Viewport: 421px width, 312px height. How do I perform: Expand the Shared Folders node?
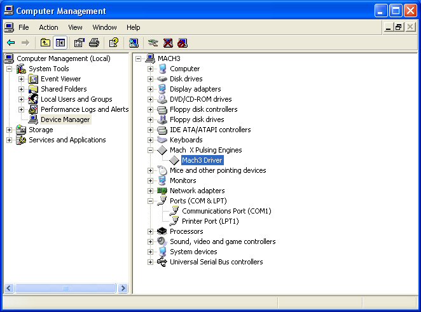[21, 89]
